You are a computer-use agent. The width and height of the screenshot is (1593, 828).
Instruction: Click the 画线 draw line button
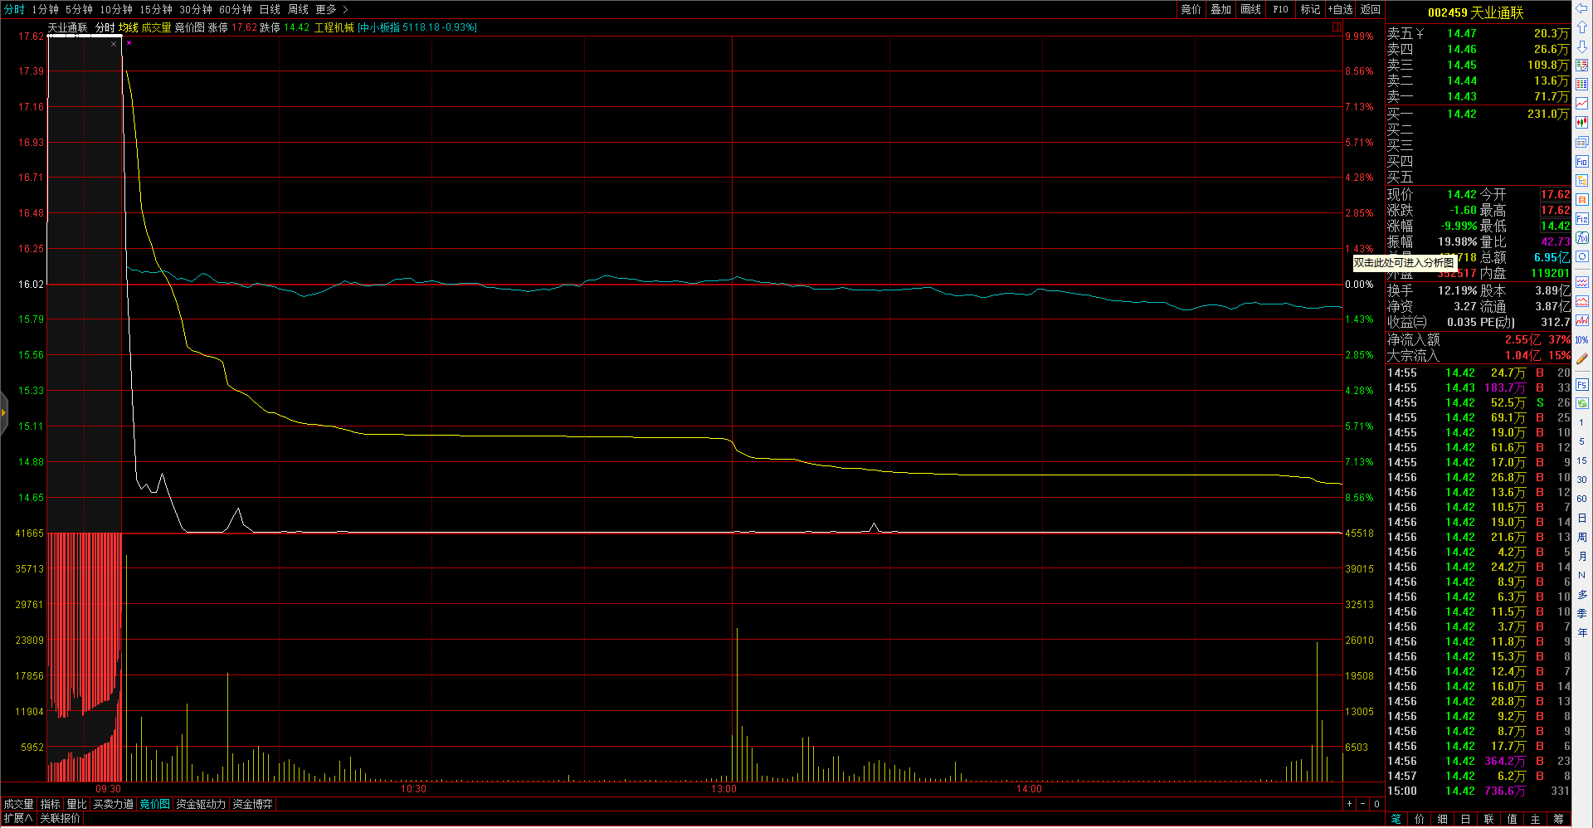(1250, 9)
